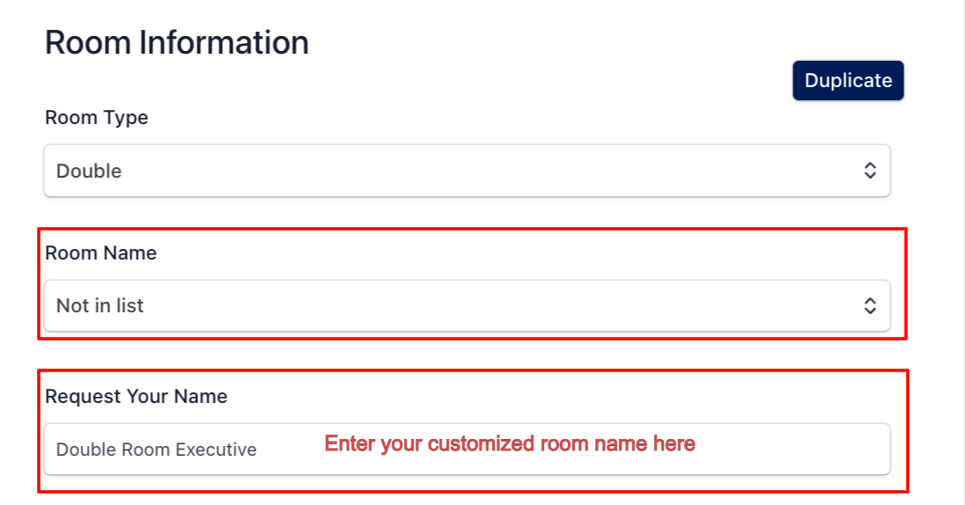This screenshot has width=965, height=505.
Task: Click the selected value "Not in list"
Action: pyautogui.click(x=99, y=306)
